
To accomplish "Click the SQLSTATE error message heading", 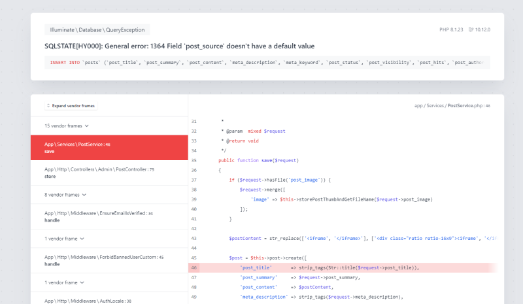I will click(x=179, y=46).
